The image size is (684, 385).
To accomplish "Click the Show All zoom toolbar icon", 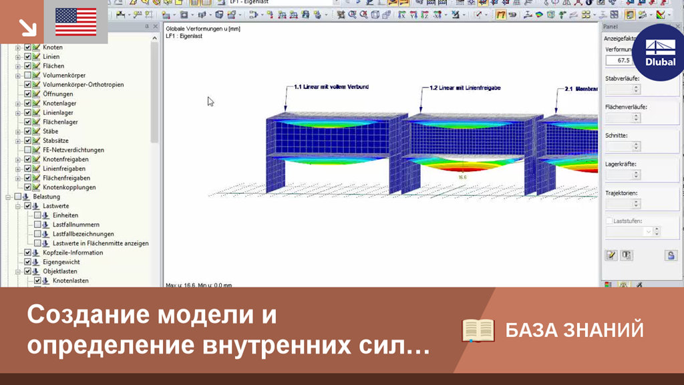I will [x=341, y=15].
